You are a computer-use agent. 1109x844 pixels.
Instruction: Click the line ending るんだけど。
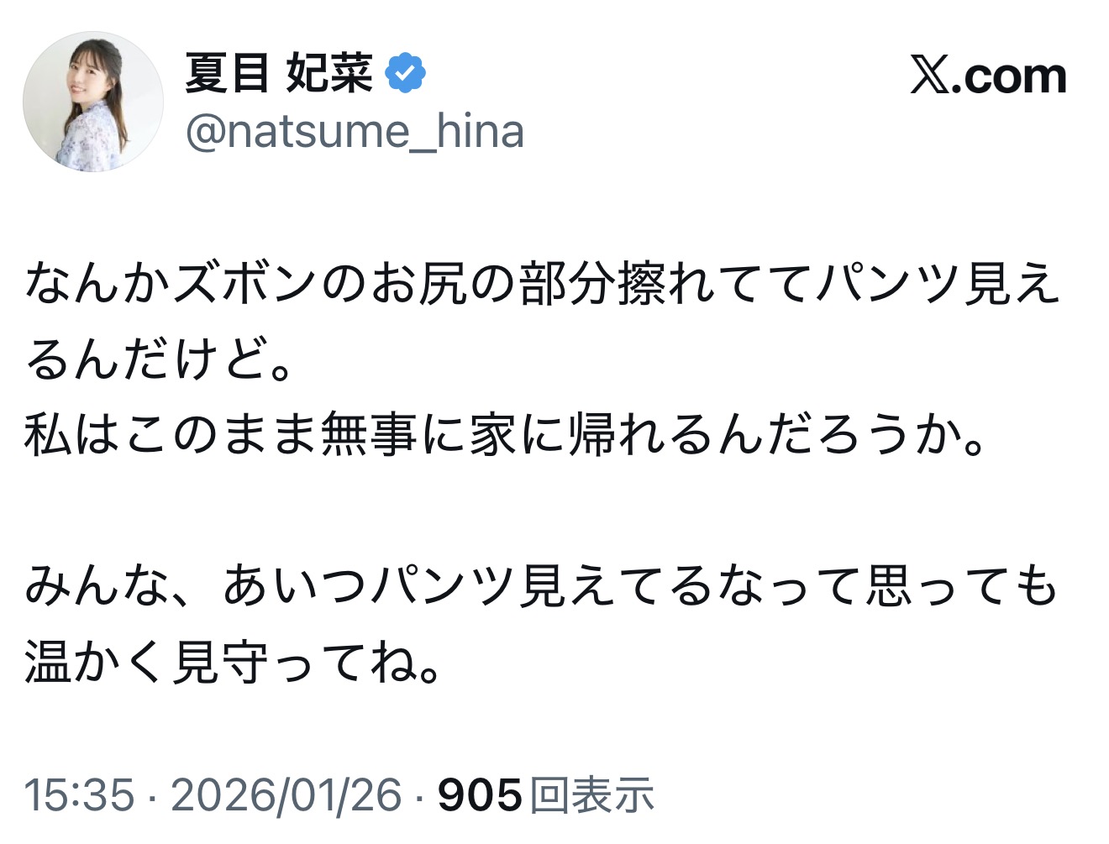click(160, 359)
